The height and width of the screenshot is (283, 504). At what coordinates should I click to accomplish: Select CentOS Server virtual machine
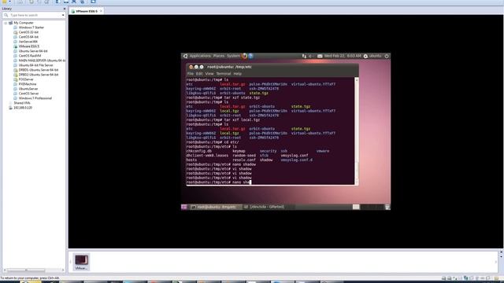[28, 94]
